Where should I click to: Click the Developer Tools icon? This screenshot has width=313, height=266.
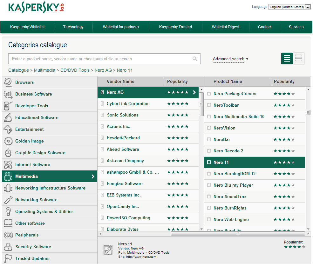(x=8, y=106)
